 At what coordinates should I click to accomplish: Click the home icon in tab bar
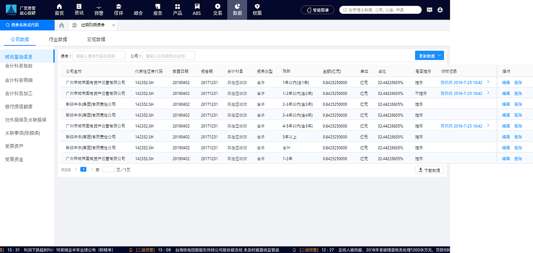pos(62,25)
